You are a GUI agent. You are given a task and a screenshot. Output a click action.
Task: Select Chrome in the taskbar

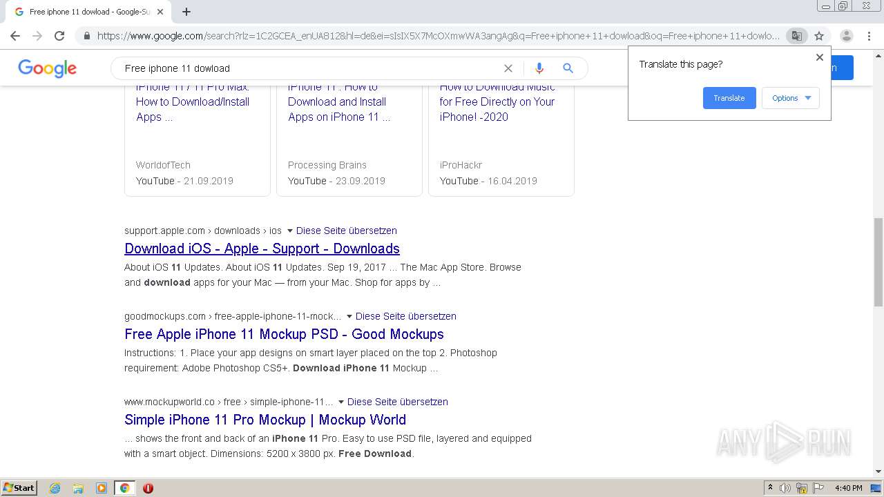point(124,488)
